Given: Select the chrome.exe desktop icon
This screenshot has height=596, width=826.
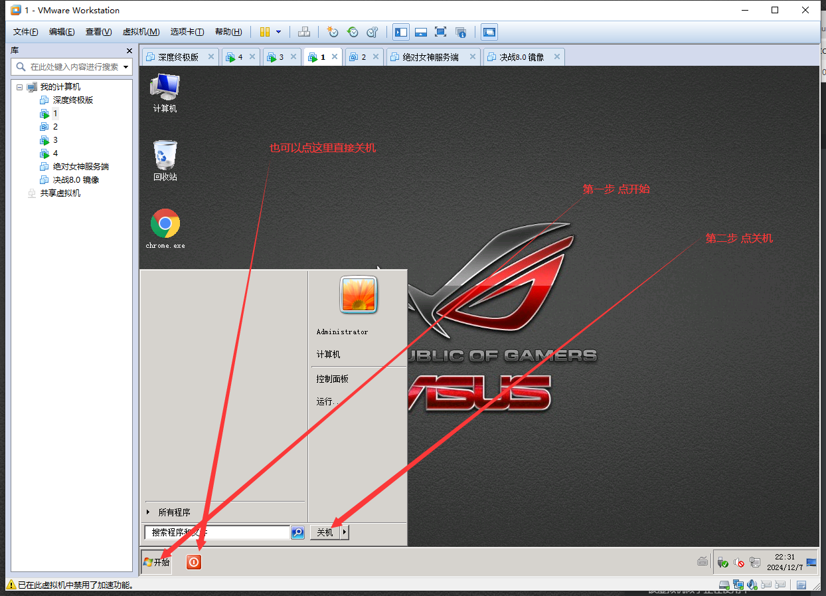Looking at the screenshot, I should (165, 229).
